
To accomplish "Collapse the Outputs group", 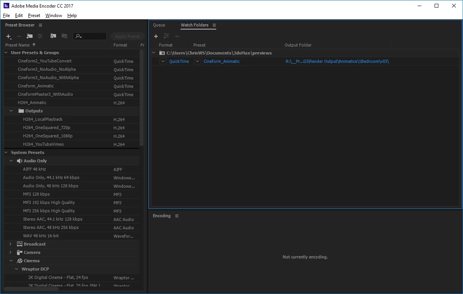I will click(11, 111).
